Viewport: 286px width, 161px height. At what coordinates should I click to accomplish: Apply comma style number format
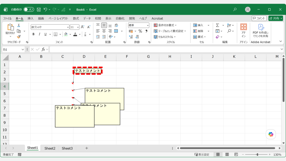click(146, 31)
